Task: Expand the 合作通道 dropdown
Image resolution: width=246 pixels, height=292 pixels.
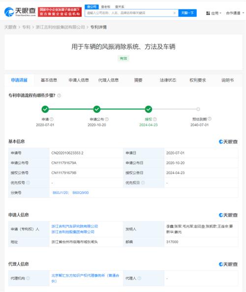Action: pos(235,13)
